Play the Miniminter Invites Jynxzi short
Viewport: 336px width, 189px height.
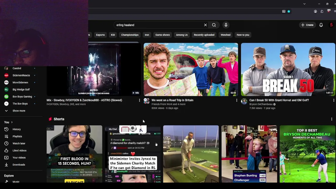[x=133, y=154]
